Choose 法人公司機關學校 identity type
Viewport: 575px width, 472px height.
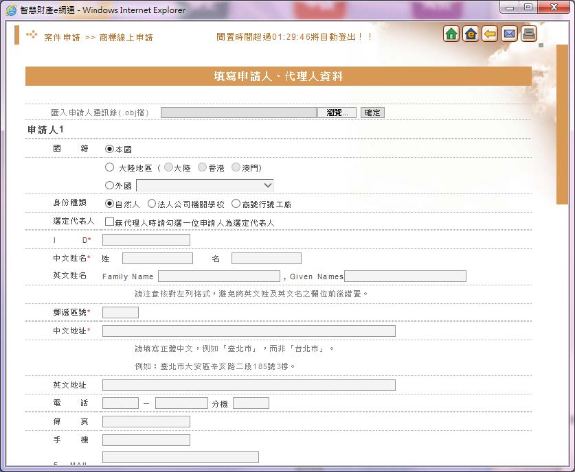coord(152,204)
